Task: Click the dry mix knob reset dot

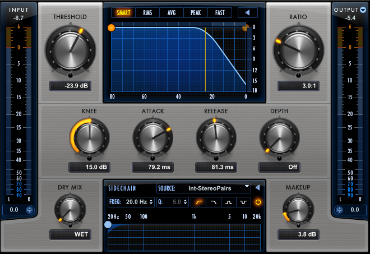Action: point(70,225)
